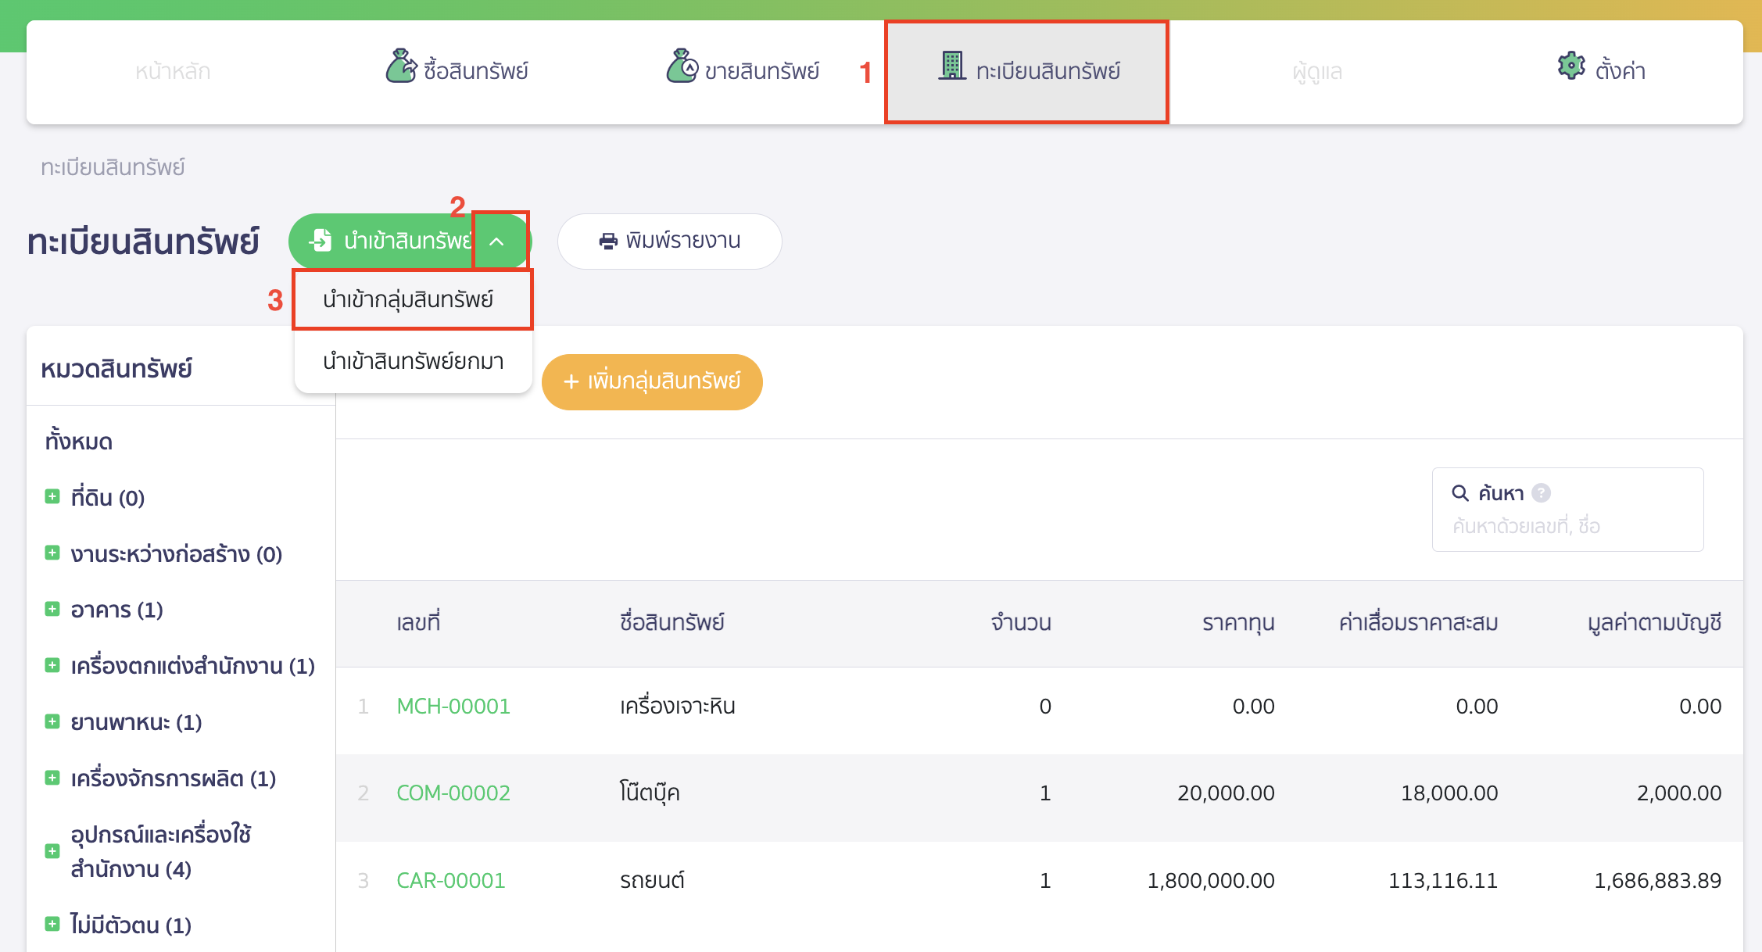Open asset CAR-00001 รถยนต์

tap(450, 879)
